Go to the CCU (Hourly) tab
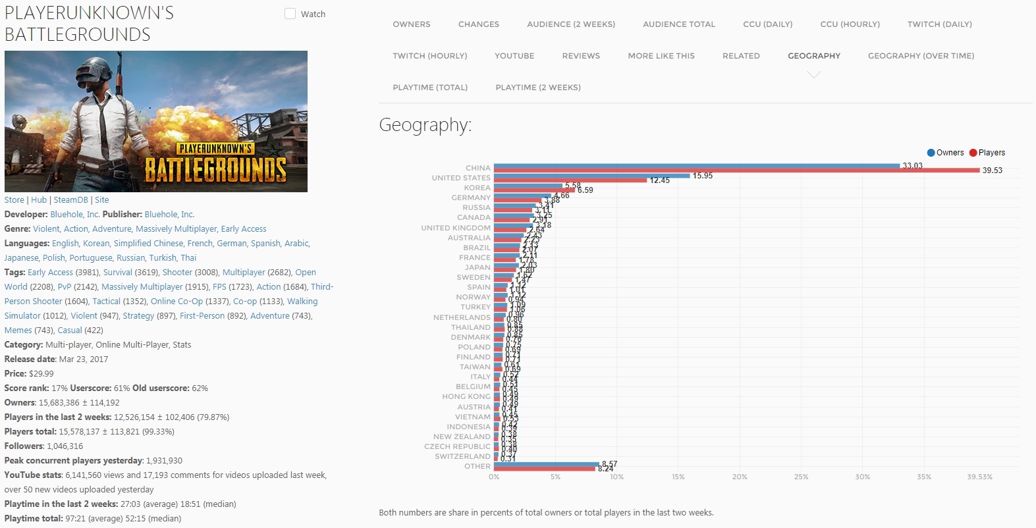1036x528 pixels. click(x=850, y=24)
